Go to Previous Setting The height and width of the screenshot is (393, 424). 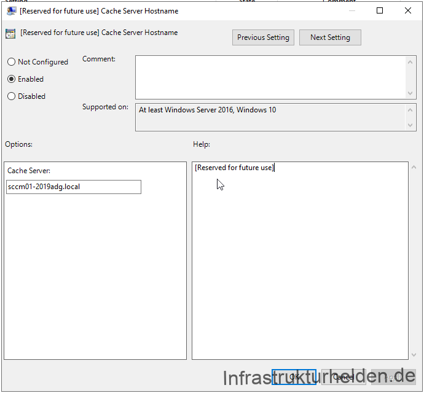pos(263,37)
